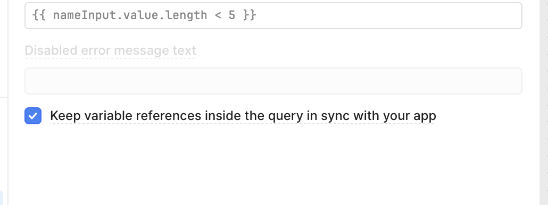Click the word 'Disabled' in field label

(52, 50)
